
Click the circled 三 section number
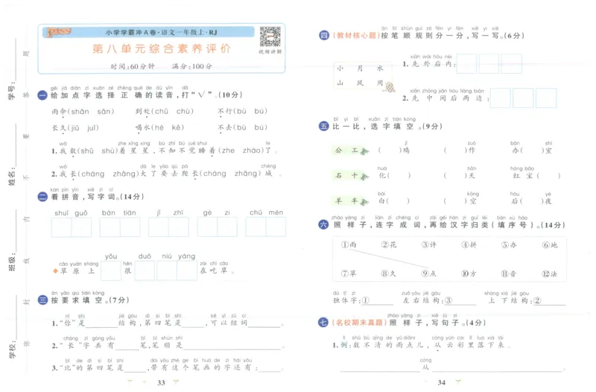(x=42, y=300)
